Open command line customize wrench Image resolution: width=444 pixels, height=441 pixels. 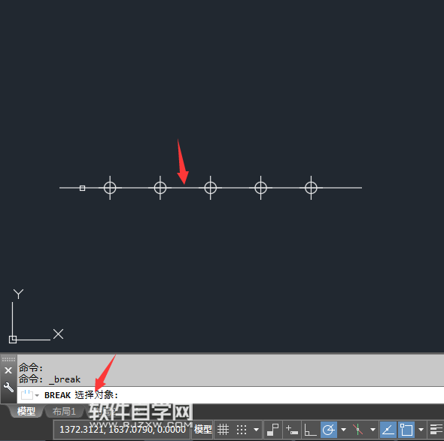click(8, 388)
